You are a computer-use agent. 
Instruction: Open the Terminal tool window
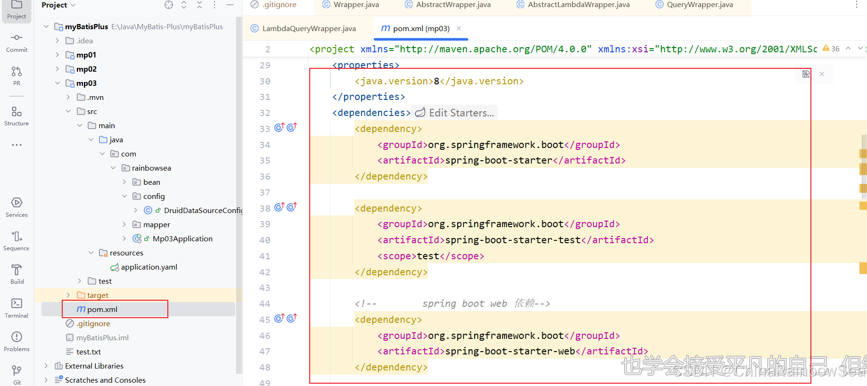17,308
